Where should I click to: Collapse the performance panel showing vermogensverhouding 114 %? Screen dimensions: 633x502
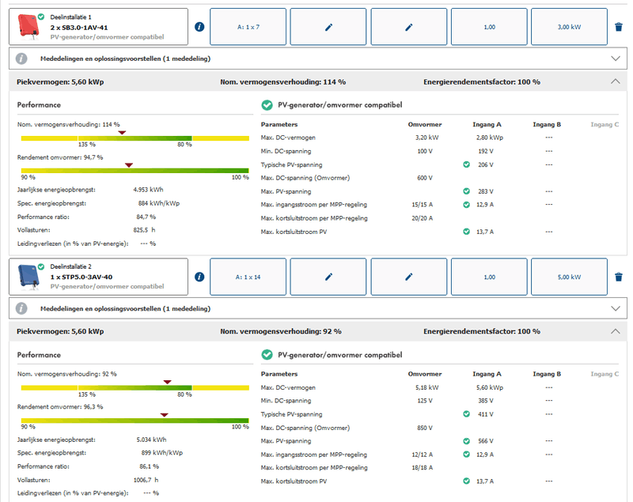click(x=616, y=81)
